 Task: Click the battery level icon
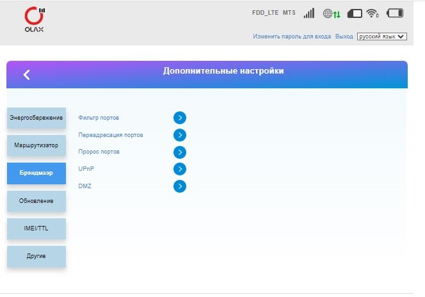395,13
